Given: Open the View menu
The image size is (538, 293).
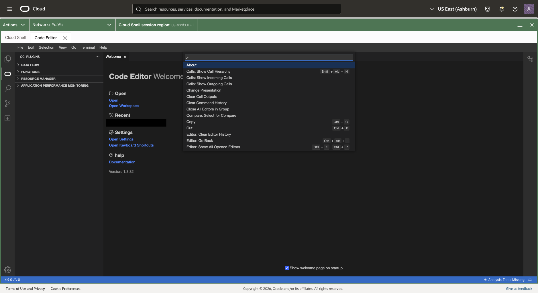Looking at the screenshot, I should pyautogui.click(x=63, y=47).
